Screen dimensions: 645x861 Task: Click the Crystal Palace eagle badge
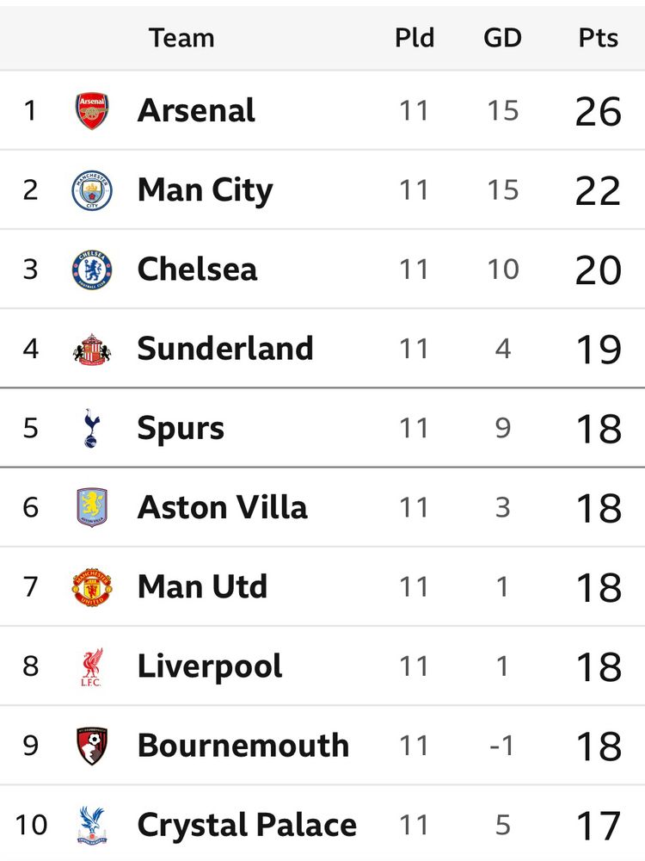92,825
